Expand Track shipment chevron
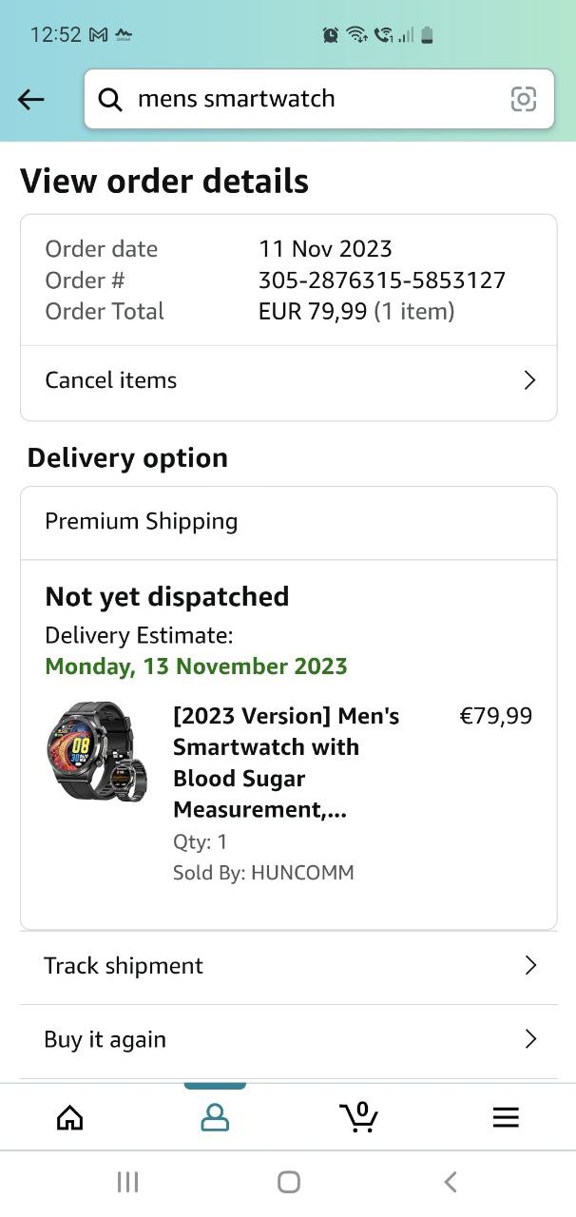Viewport: 576px width, 1217px height. [530, 966]
